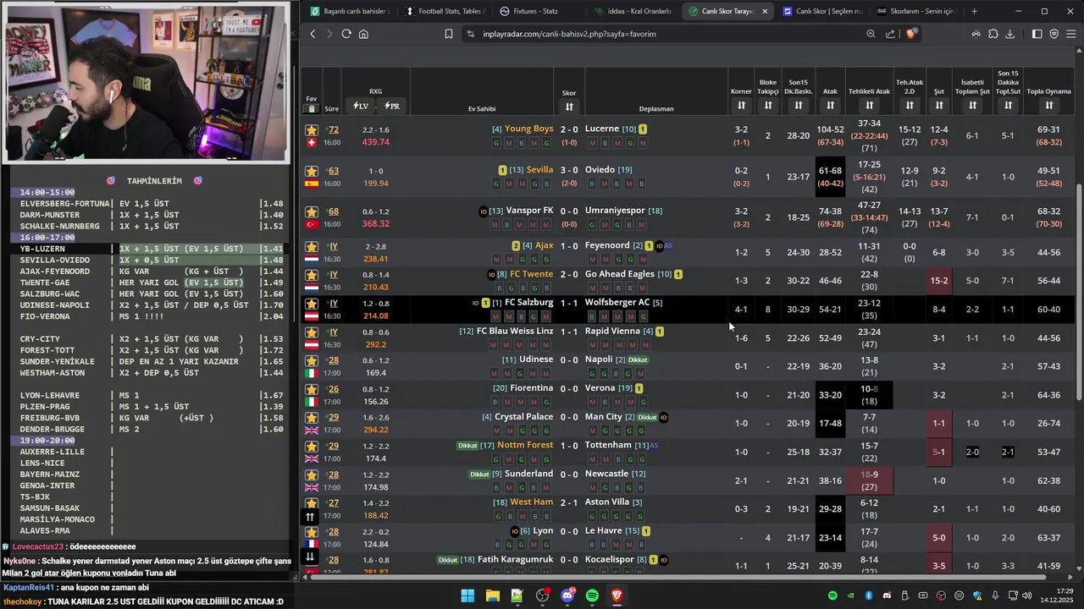Open Spotify from the taskbar
The image size is (1084, 609).
coord(592,595)
